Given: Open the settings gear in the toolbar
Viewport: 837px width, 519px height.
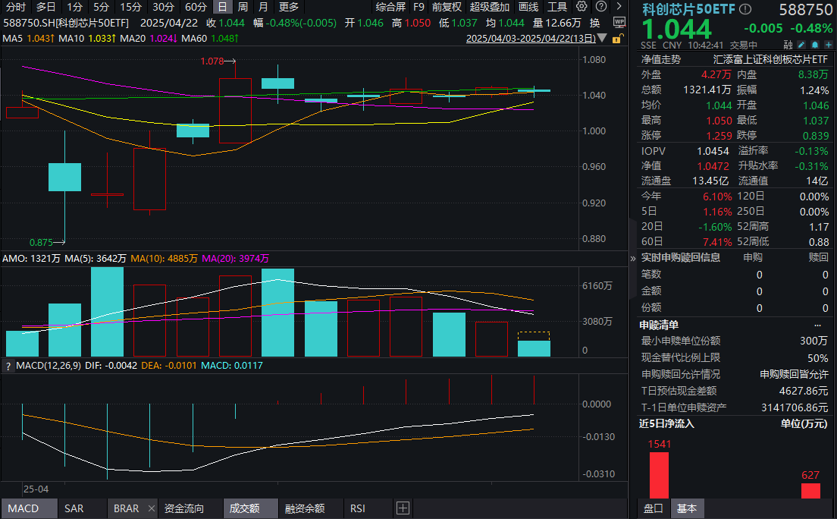Looking at the screenshot, I should (x=582, y=7).
